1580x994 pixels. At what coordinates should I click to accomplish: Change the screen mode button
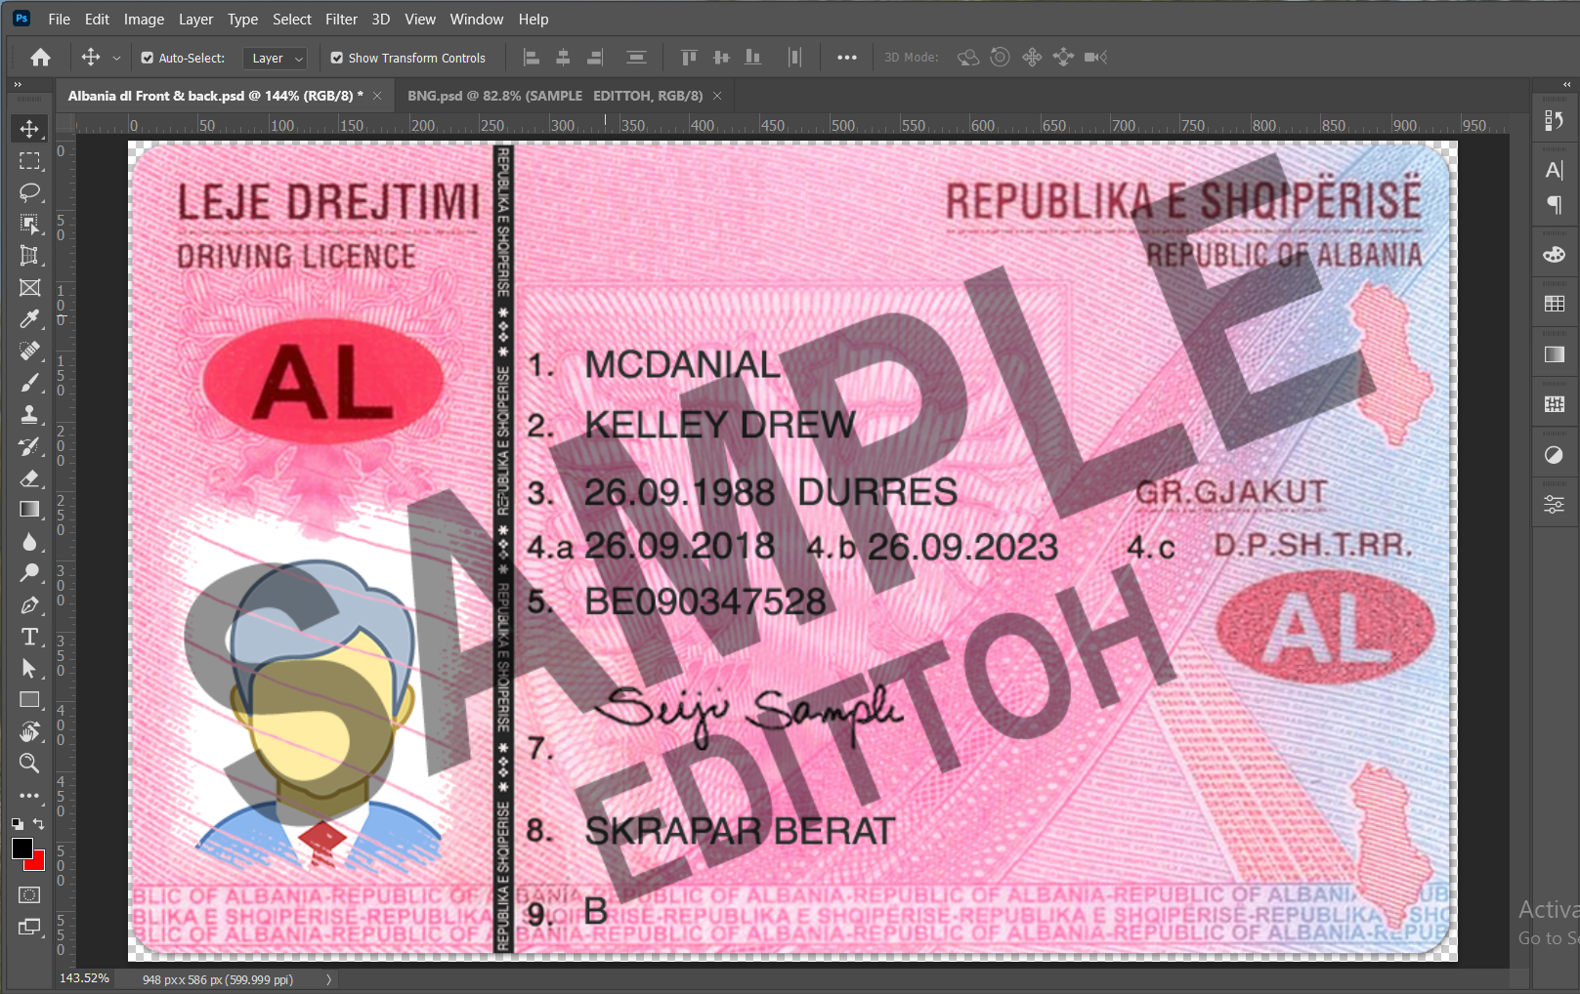click(29, 927)
